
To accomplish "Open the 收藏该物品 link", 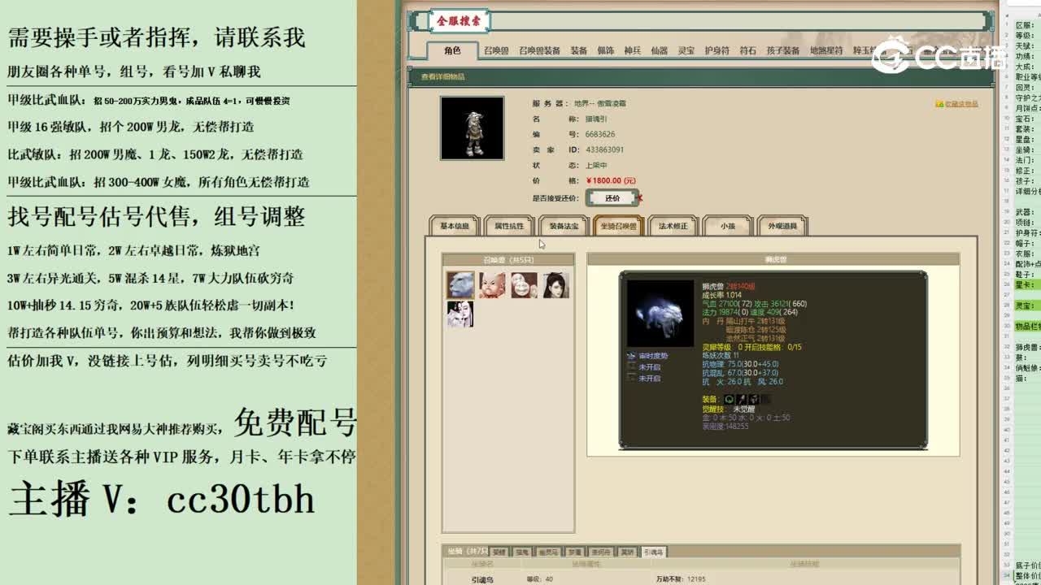I will pyautogui.click(x=961, y=104).
